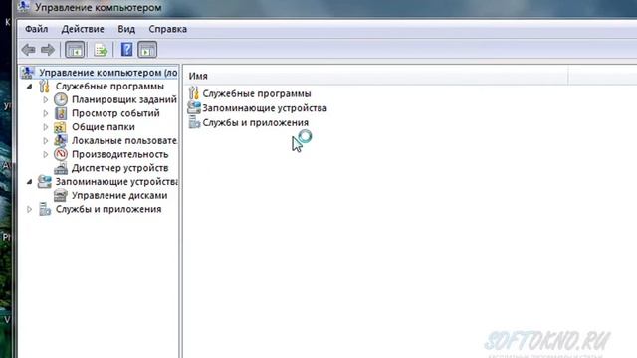Toggle the console tree show/hide toolbar icon
Viewport: 637px width, 358px height.
[75, 50]
